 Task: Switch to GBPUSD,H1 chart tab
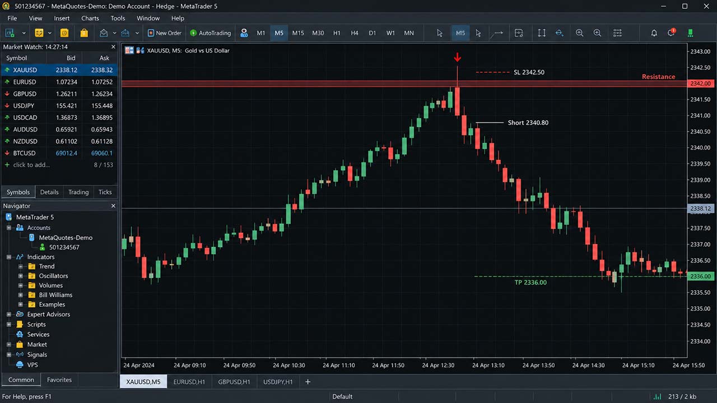(234, 382)
